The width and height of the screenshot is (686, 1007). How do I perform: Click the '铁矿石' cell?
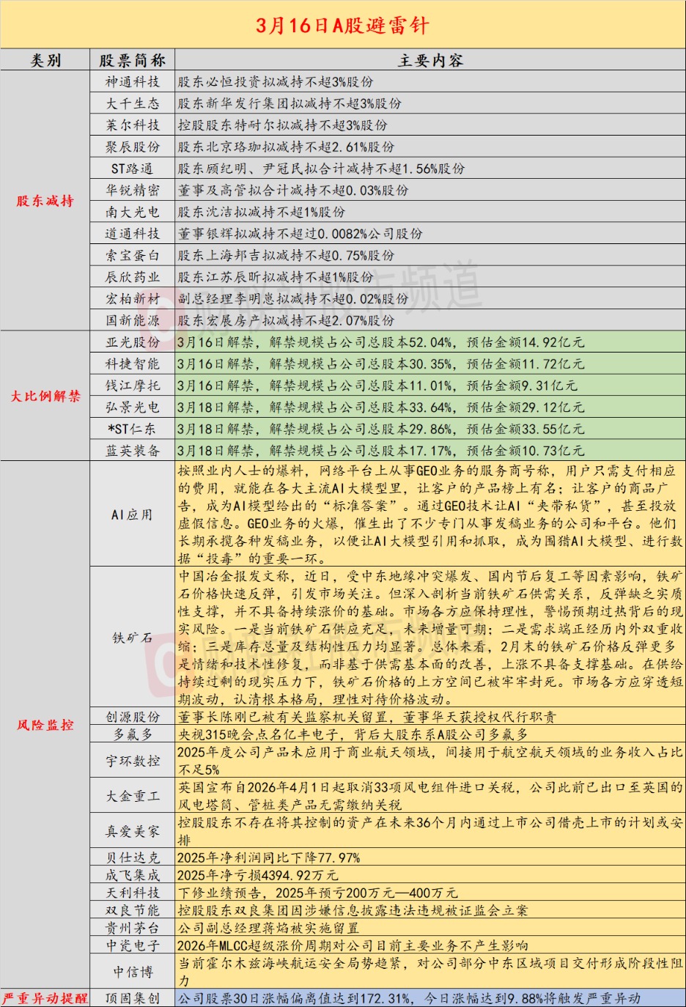[132, 637]
